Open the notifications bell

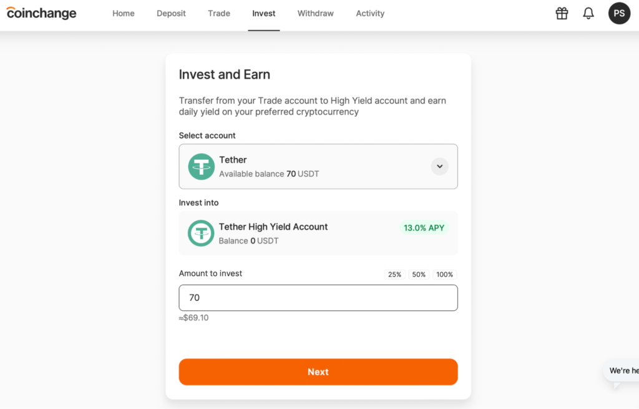coord(588,13)
